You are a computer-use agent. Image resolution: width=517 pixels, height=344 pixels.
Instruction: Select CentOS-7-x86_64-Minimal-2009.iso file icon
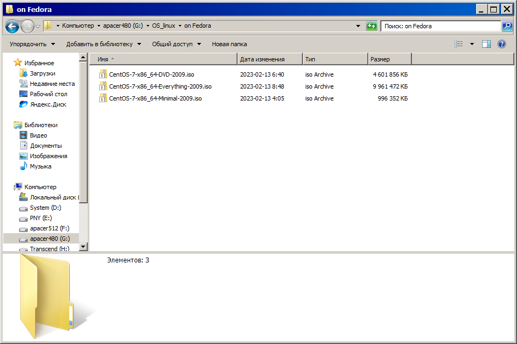(x=103, y=98)
